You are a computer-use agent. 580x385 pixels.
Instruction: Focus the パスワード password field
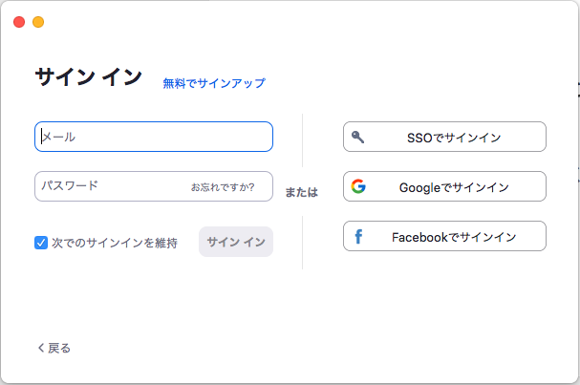(154, 186)
